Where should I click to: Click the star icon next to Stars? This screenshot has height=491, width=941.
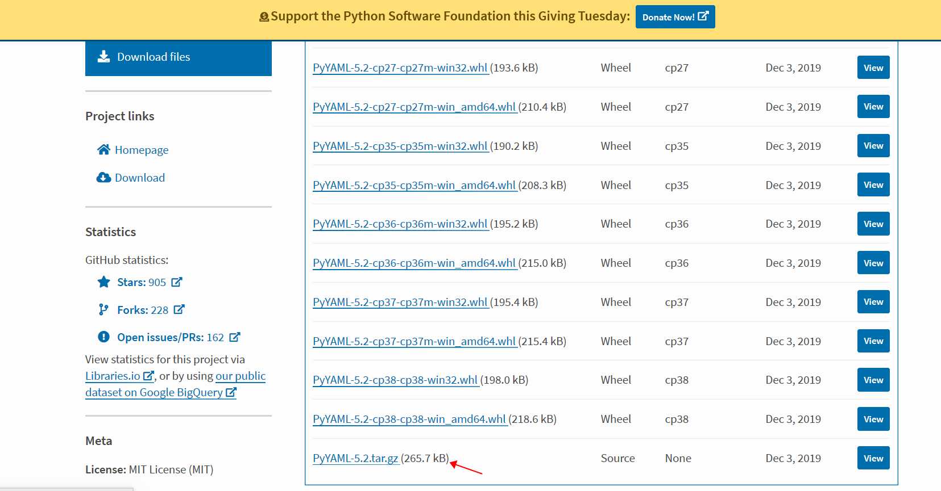pos(103,282)
